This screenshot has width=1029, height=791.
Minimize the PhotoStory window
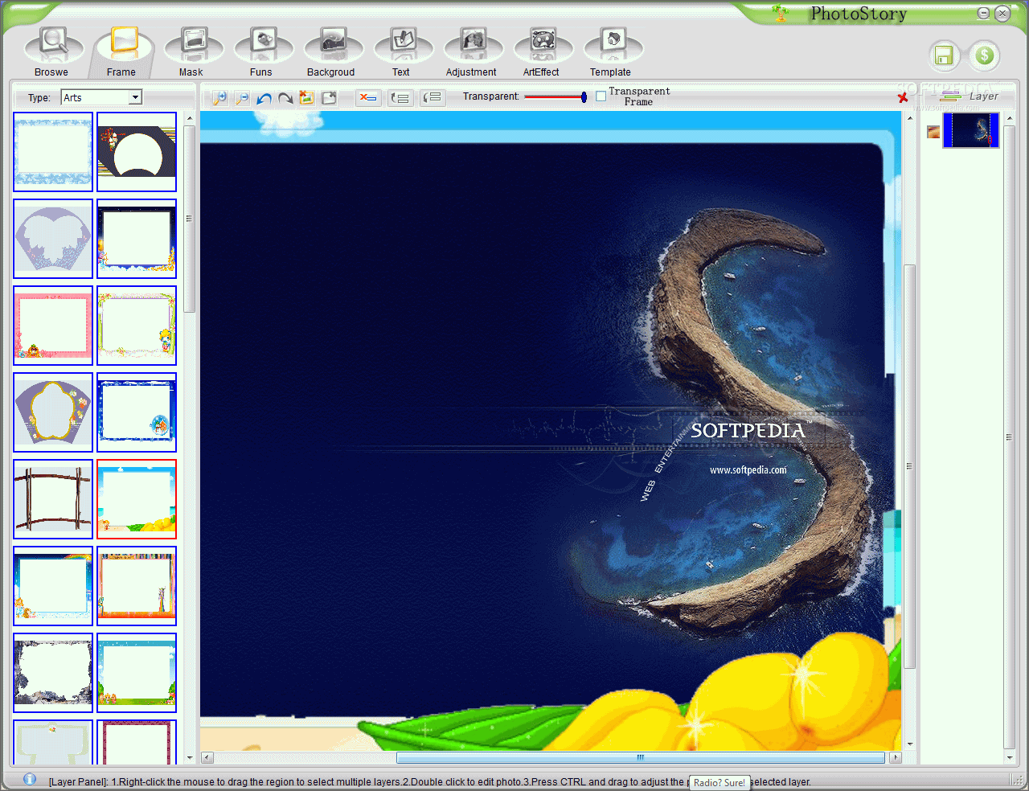click(x=984, y=13)
